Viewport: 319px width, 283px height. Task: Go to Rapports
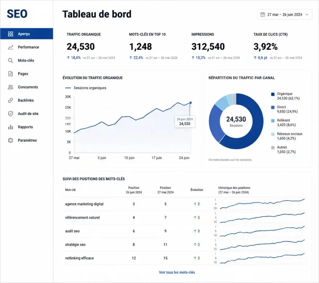27,127
